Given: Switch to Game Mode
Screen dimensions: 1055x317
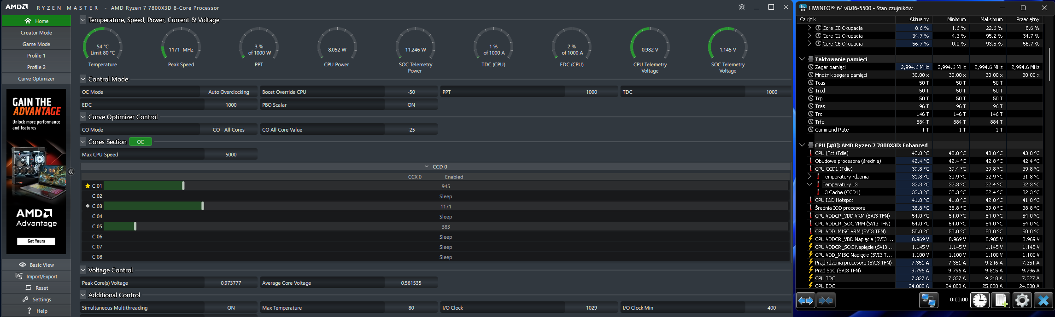Looking at the screenshot, I should 36,44.
